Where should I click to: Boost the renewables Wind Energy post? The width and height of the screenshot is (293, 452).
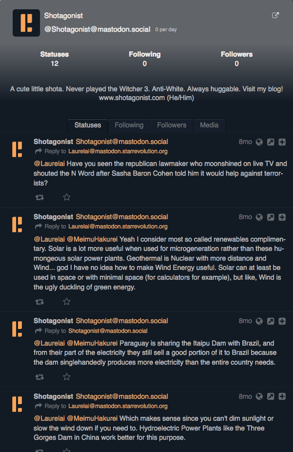pos(39,302)
